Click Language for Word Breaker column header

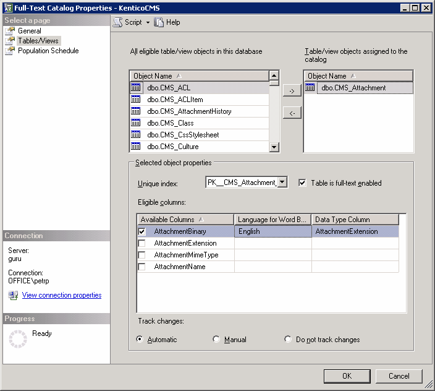point(272,220)
